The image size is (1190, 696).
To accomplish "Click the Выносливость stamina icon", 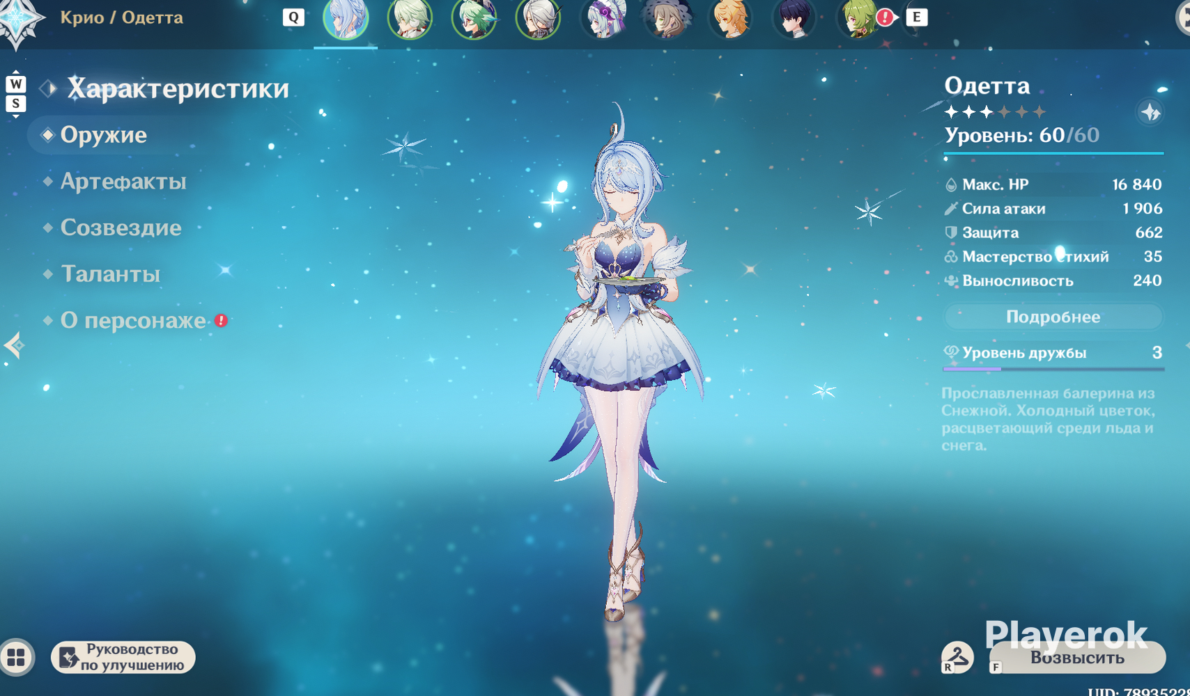I will (x=951, y=280).
